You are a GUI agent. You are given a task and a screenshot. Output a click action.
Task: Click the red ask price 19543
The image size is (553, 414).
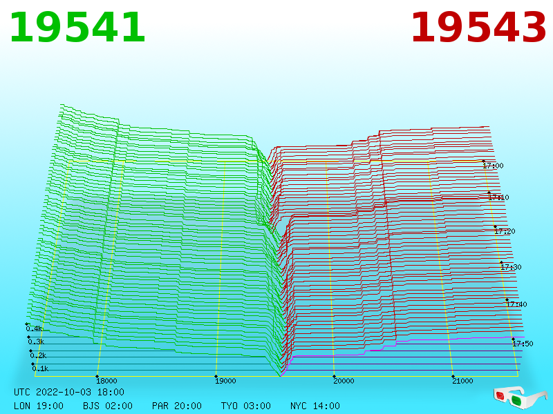click(478, 28)
